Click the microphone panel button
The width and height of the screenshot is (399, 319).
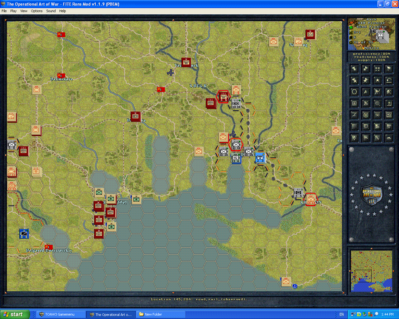pos(354,138)
